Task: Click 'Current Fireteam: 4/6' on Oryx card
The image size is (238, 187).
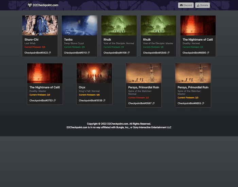Action: click(x=89, y=95)
